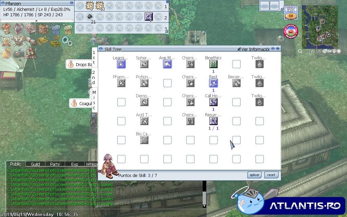Open the red rolled scroll menu icon
Image resolution: width=347 pixels, height=217 pixels.
click(x=31, y=41)
